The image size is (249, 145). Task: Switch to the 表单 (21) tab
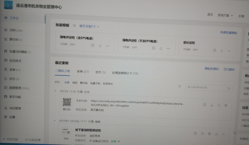(83, 72)
